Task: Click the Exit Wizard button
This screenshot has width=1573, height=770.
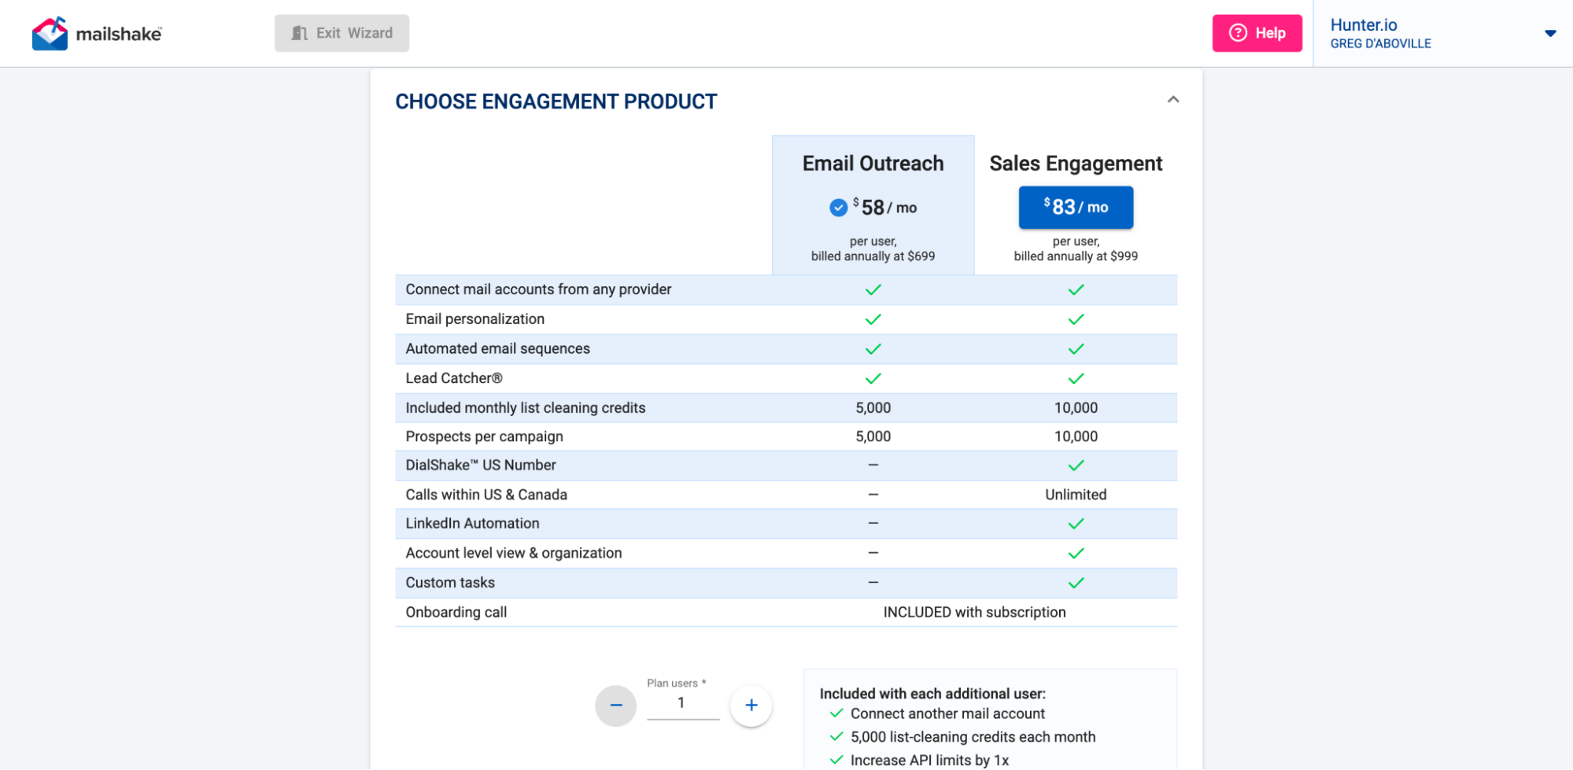Action: pyautogui.click(x=342, y=33)
